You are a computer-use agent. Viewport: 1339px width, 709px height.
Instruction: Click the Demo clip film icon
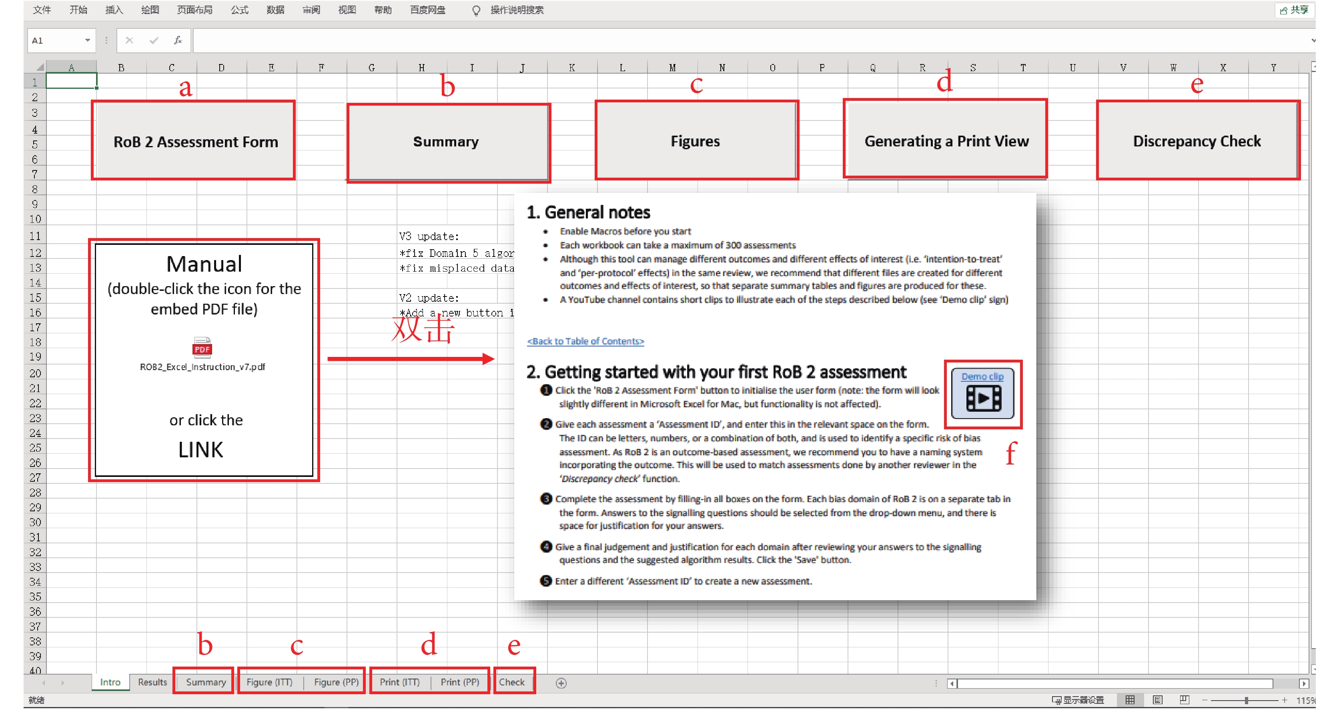983,399
